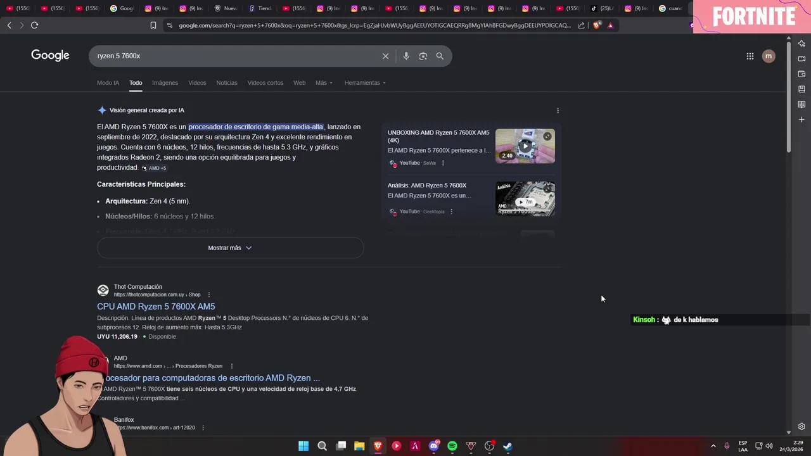Open 'AMD +5' sources chip
This screenshot has height=456, width=811.
tap(154, 168)
